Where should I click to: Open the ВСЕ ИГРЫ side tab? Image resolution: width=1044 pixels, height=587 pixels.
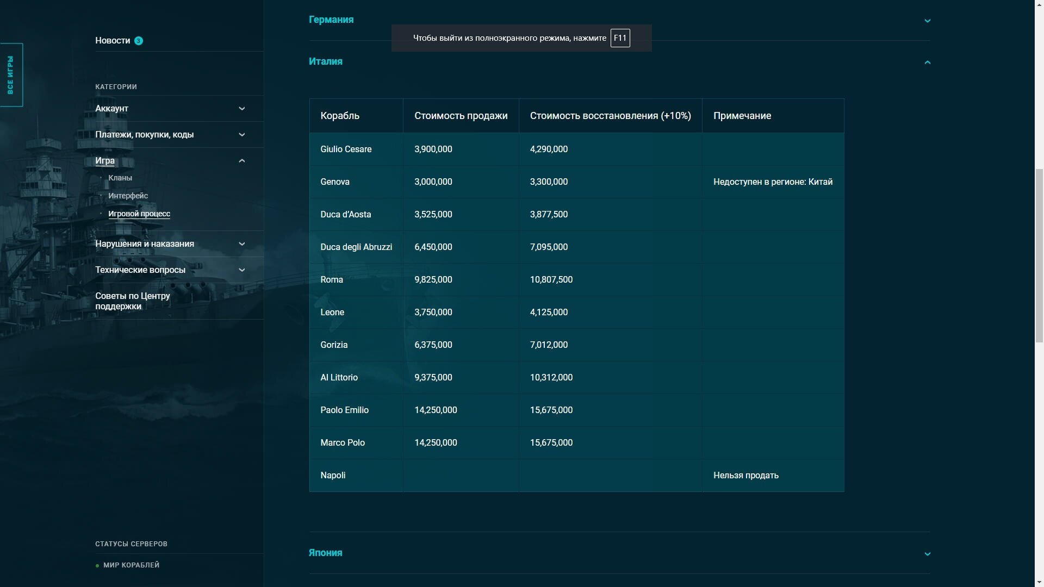[x=11, y=75]
